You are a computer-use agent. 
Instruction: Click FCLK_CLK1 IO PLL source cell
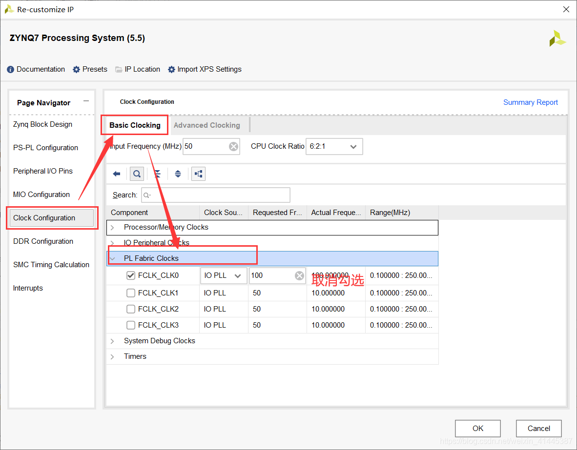tap(224, 293)
